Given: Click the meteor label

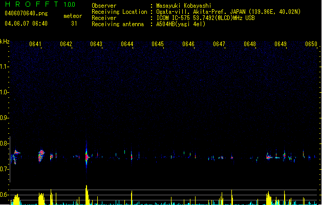Looking at the screenshot, I should click(x=73, y=16).
